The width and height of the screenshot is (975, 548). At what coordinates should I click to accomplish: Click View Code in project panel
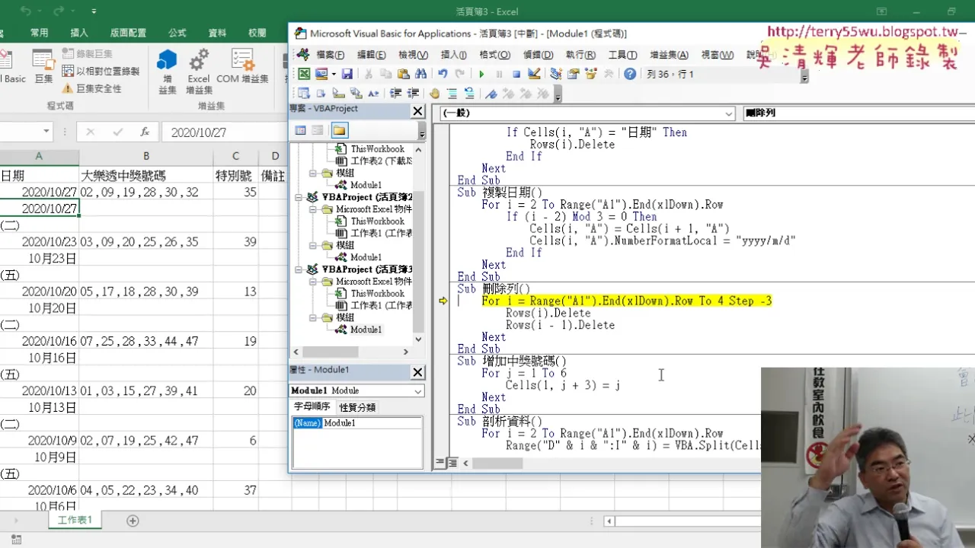300,130
